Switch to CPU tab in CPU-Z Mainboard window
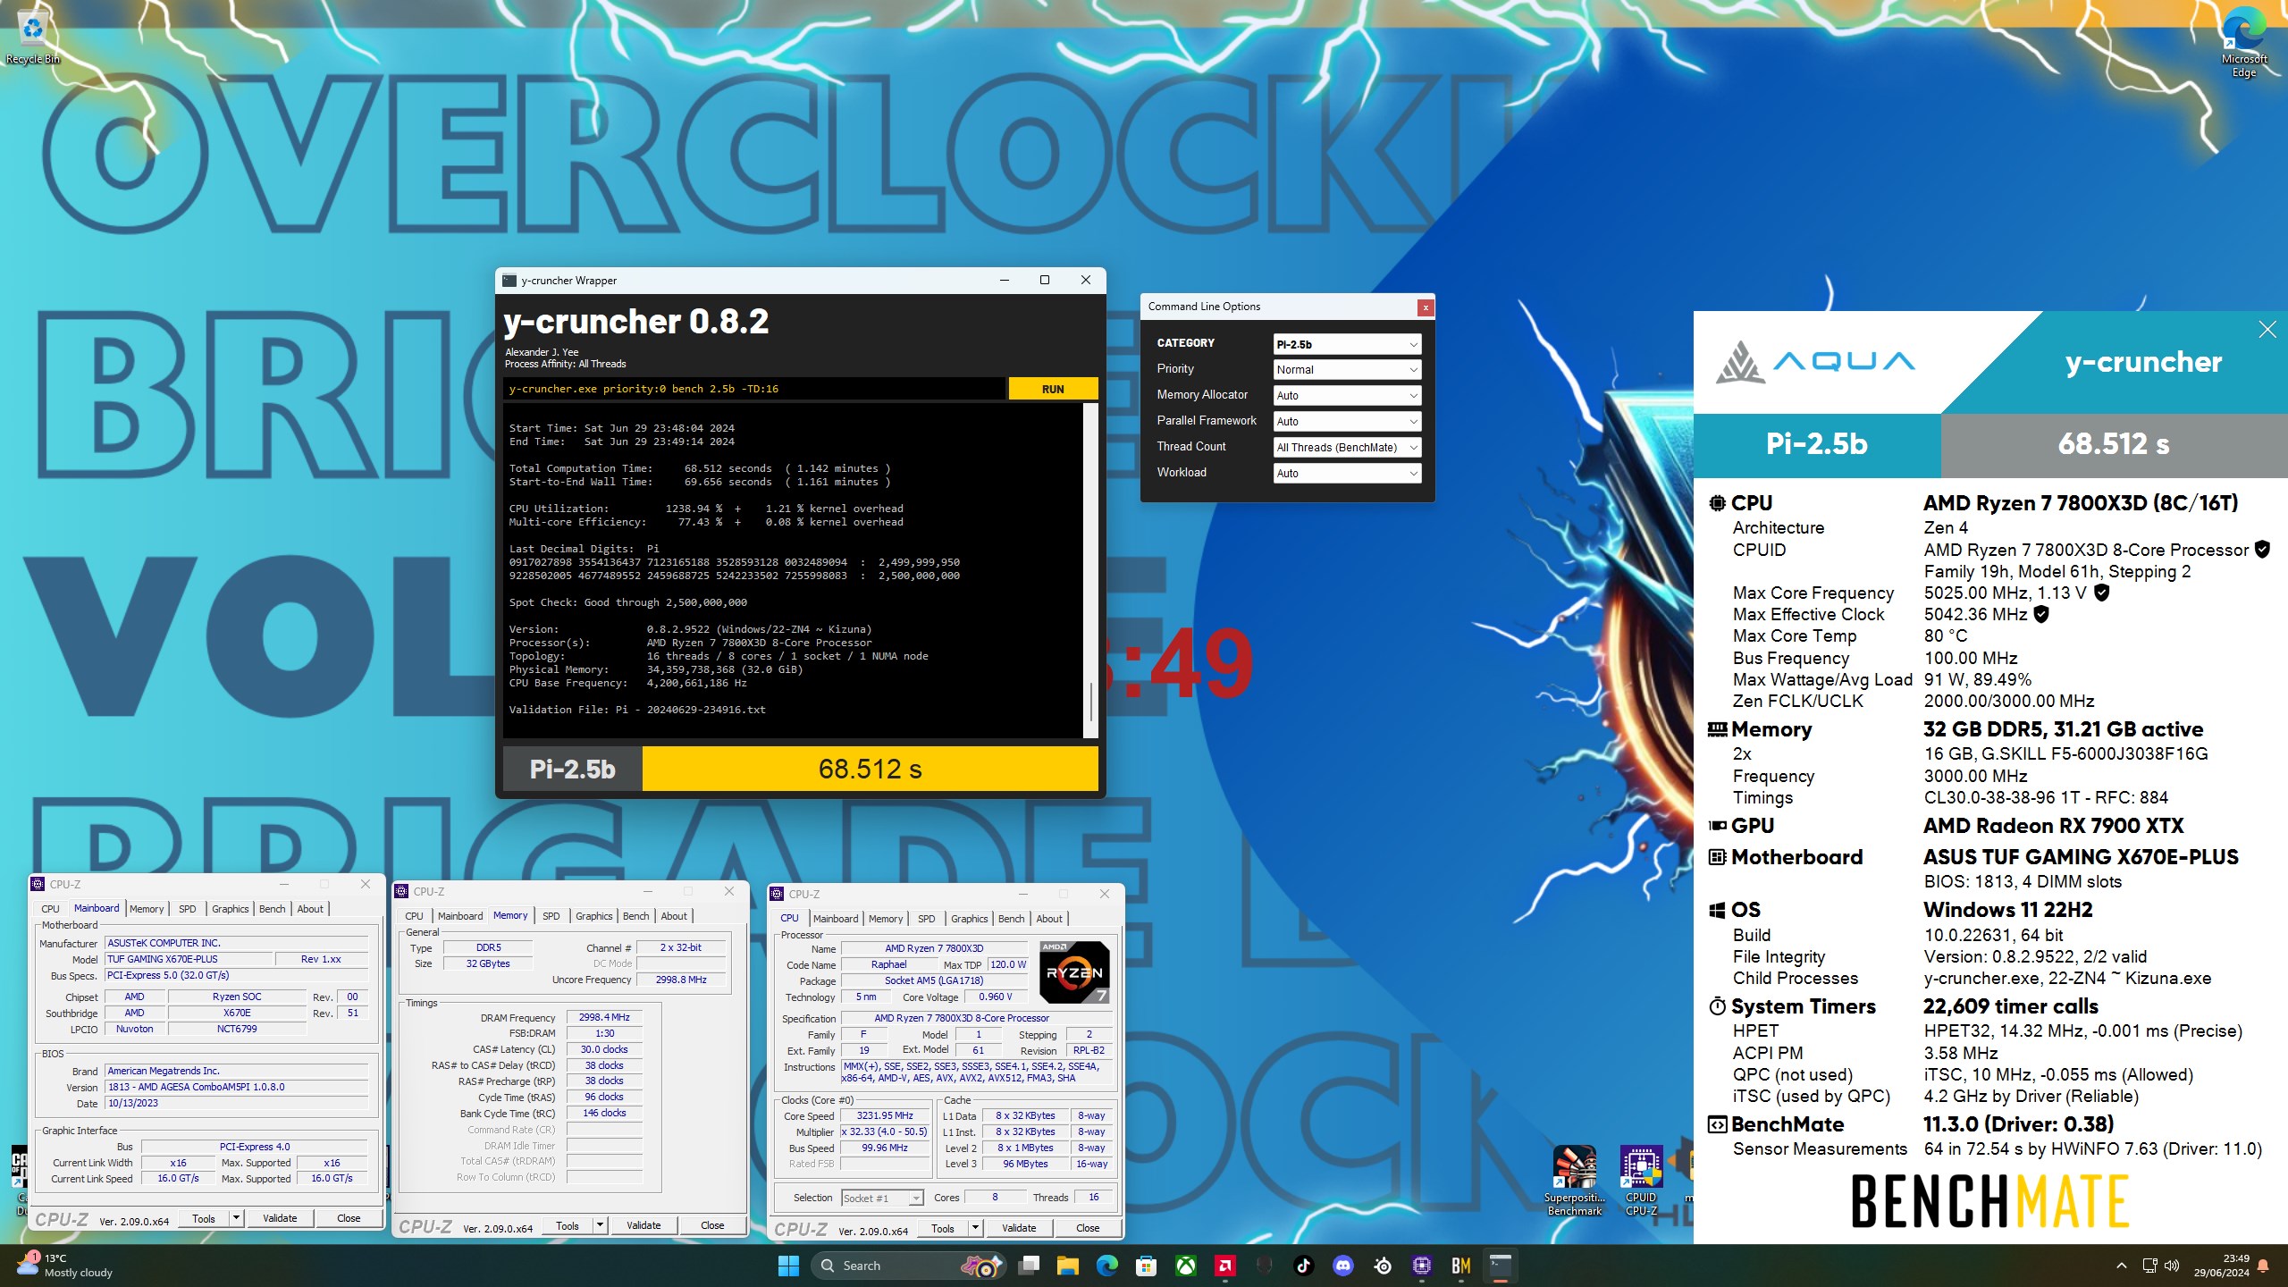 (x=50, y=909)
